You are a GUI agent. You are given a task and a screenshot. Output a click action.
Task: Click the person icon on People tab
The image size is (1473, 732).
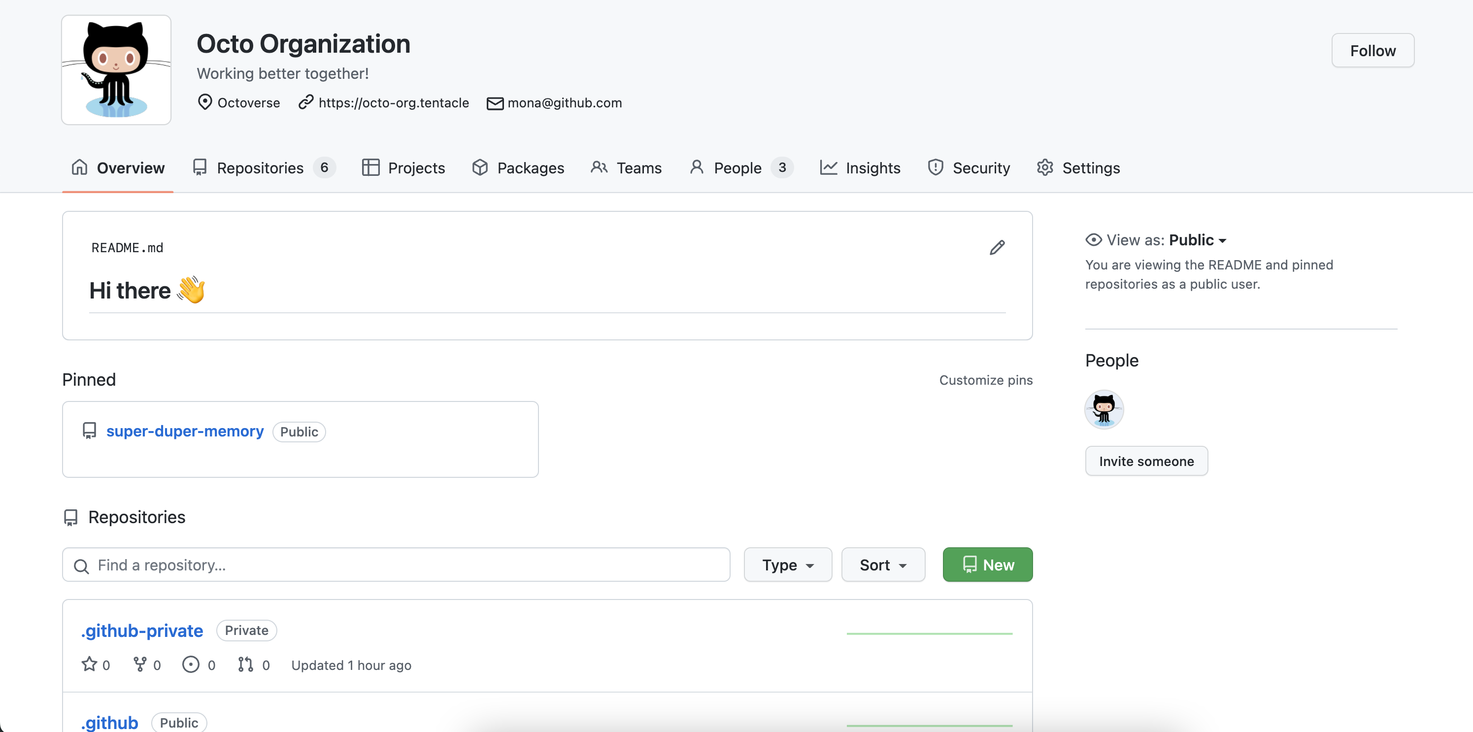click(697, 167)
